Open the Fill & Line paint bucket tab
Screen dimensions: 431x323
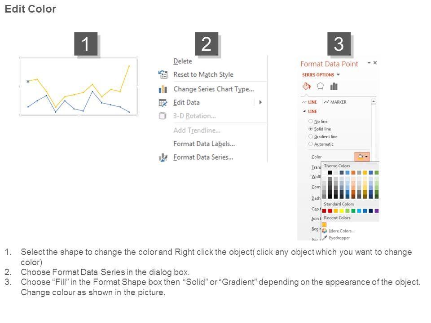pos(307,86)
